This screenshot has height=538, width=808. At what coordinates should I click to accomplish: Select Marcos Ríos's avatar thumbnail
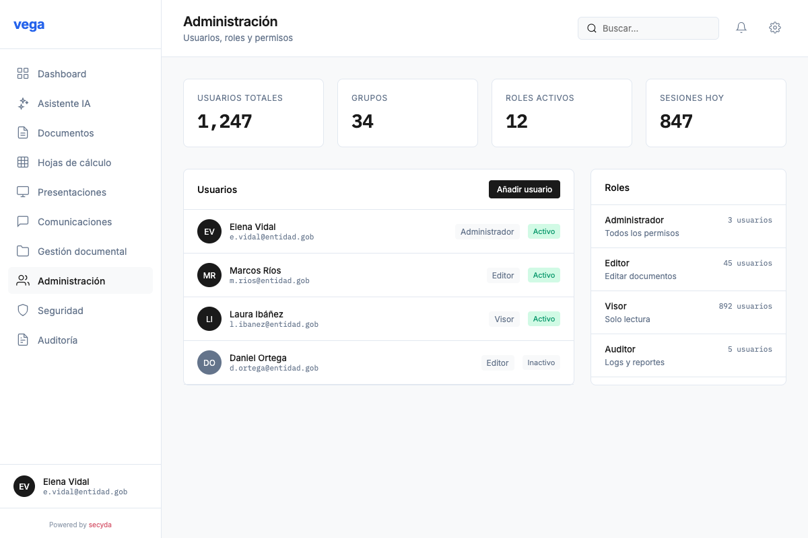(x=209, y=275)
